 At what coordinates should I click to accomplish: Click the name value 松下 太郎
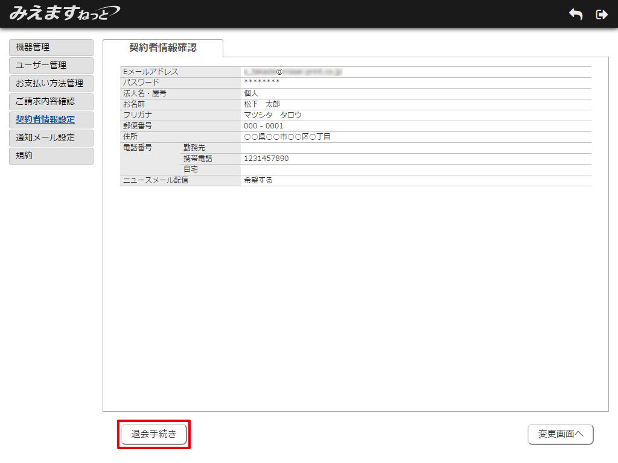[262, 104]
